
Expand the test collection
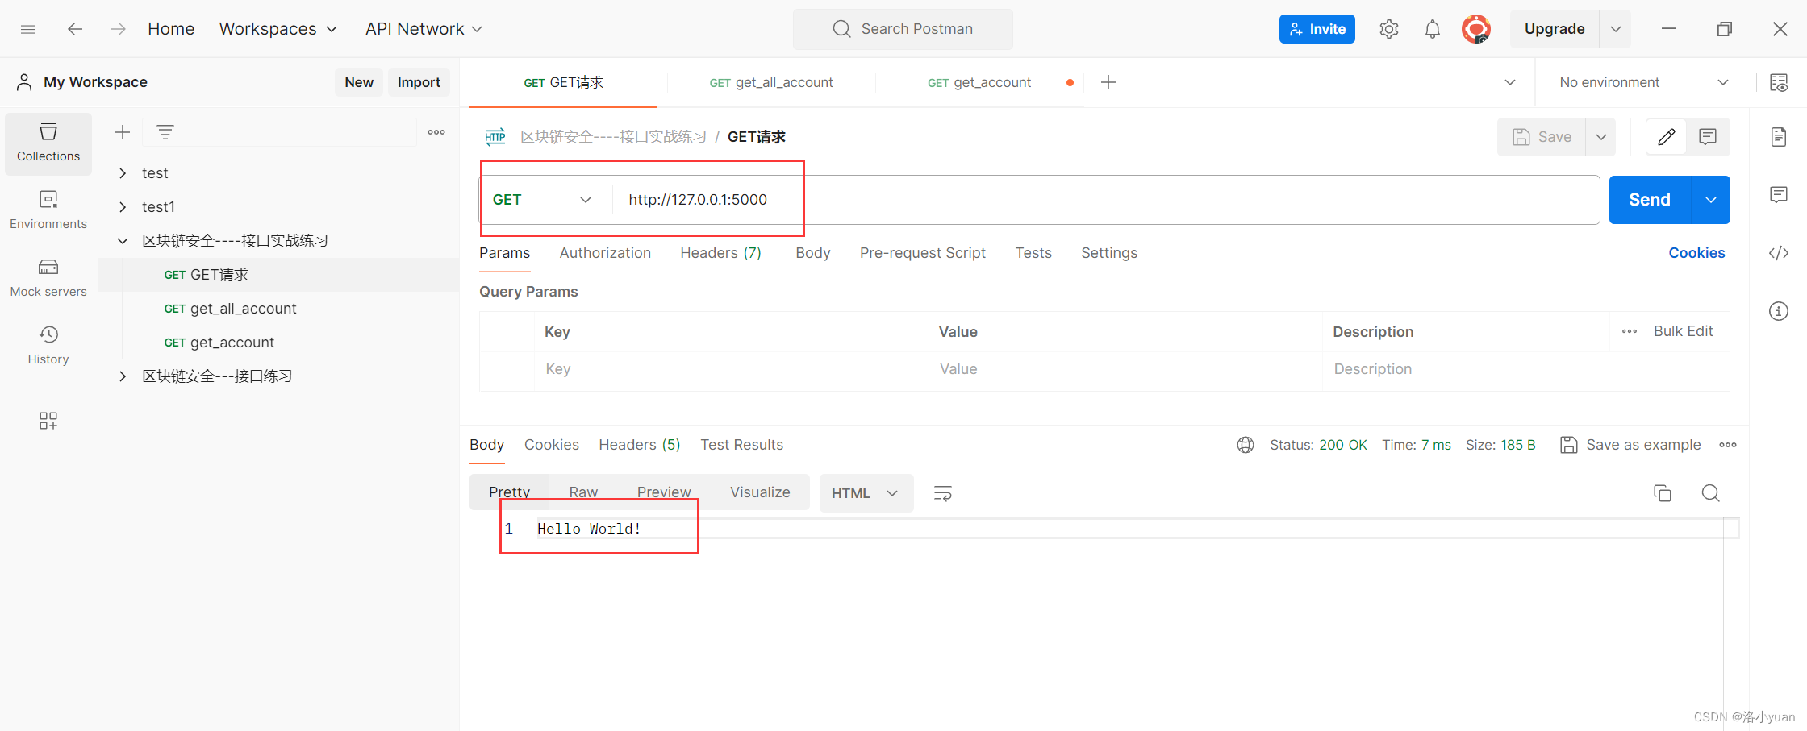pyautogui.click(x=123, y=173)
